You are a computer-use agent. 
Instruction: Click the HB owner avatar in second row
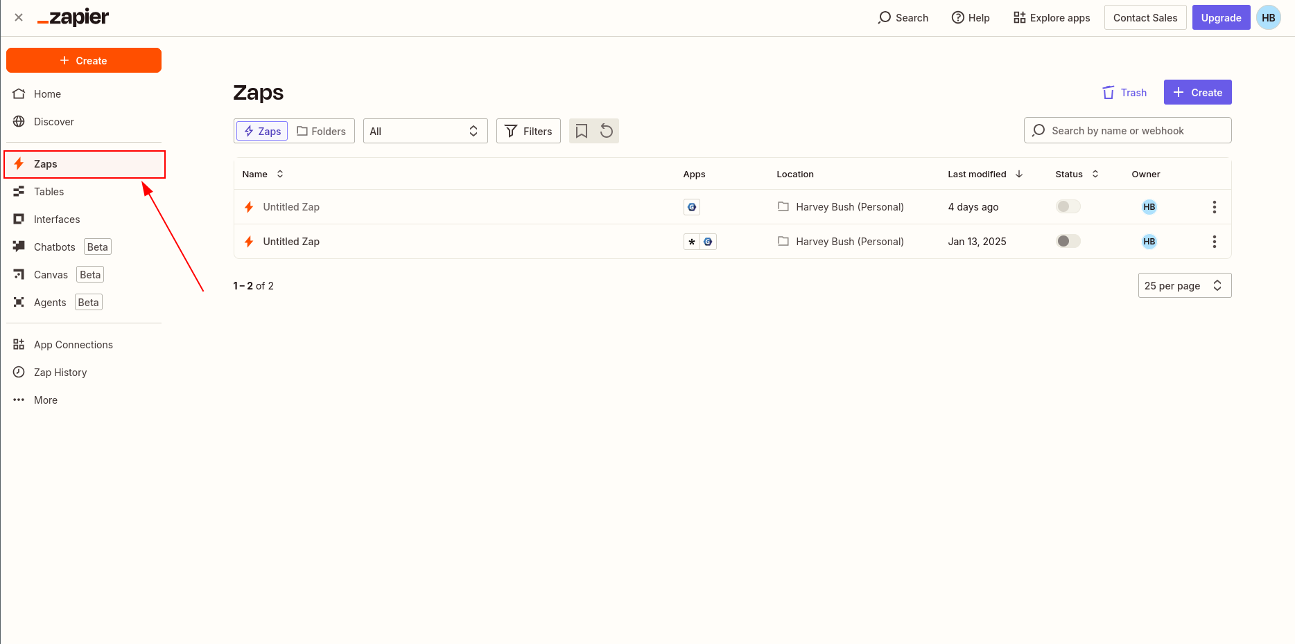1149,242
